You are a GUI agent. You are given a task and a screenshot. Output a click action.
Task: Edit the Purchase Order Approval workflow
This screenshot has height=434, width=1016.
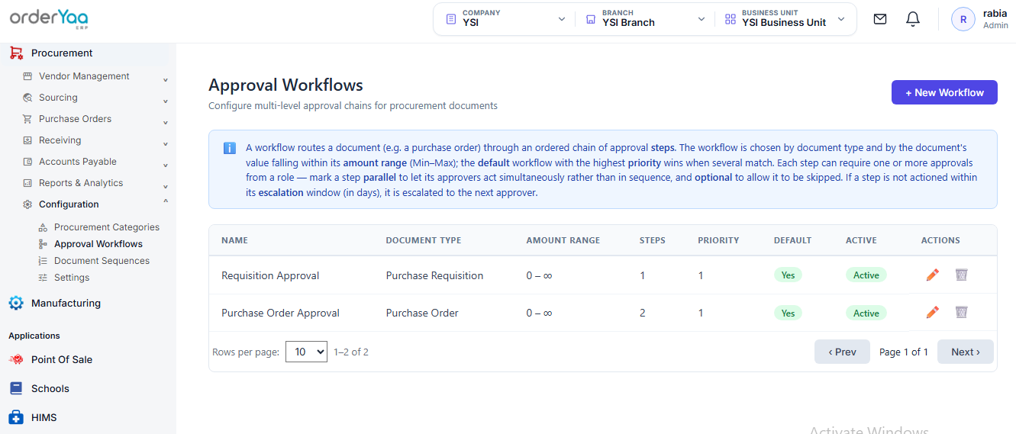pos(932,312)
